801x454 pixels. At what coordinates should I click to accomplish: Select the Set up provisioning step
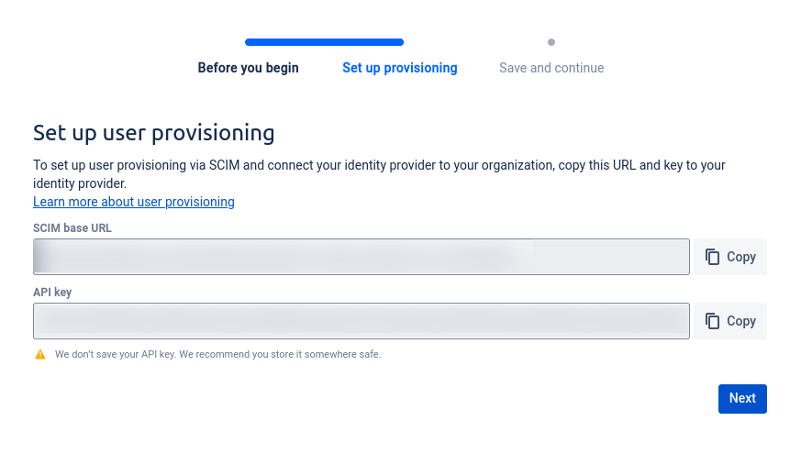[x=399, y=68]
